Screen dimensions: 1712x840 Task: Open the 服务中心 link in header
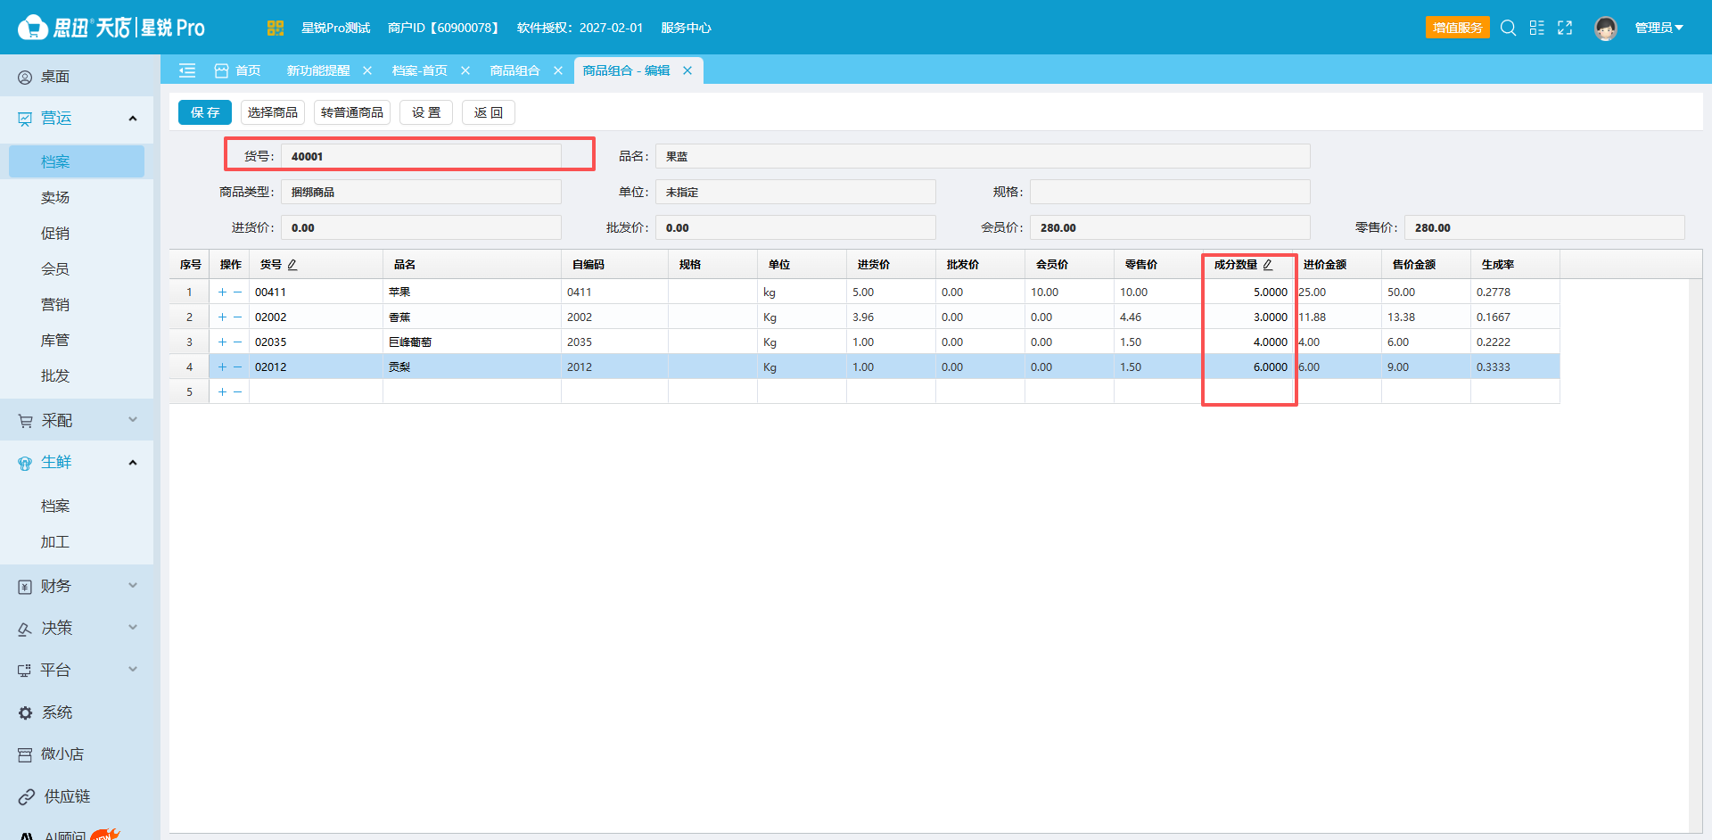pos(686,28)
